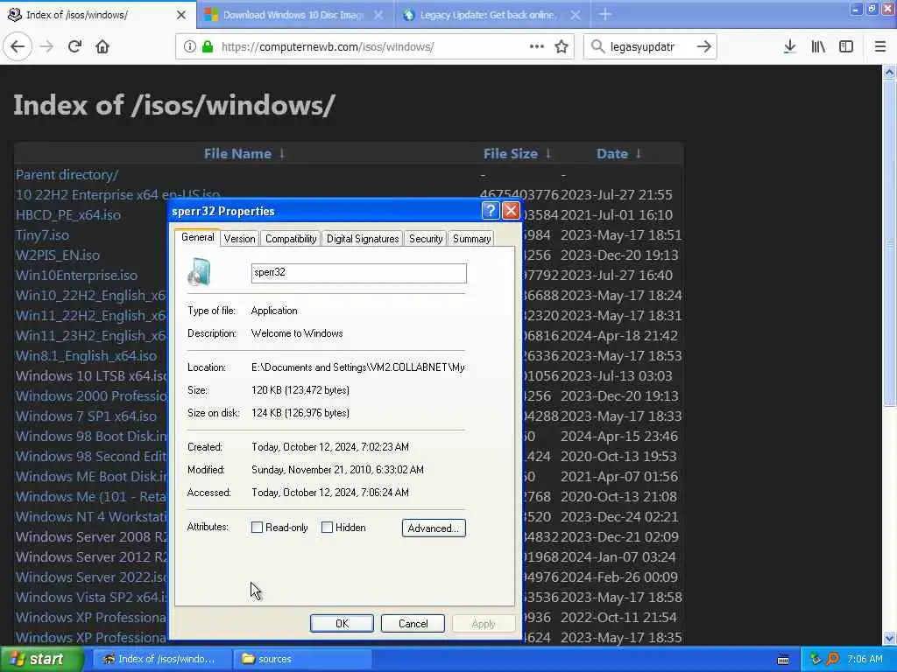The width and height of the screenshot is (897, 672).
Task: Select the General tab
Action: tap(197, 237)
